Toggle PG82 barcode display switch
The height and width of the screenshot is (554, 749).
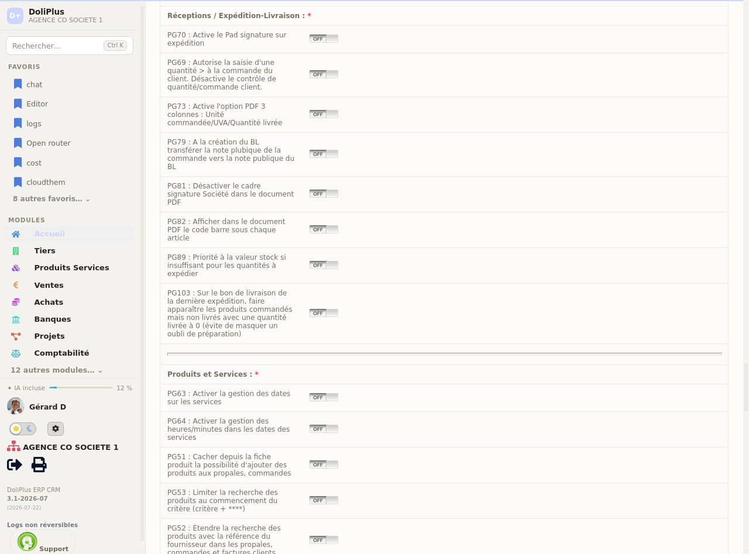click(x=324, y=229)
